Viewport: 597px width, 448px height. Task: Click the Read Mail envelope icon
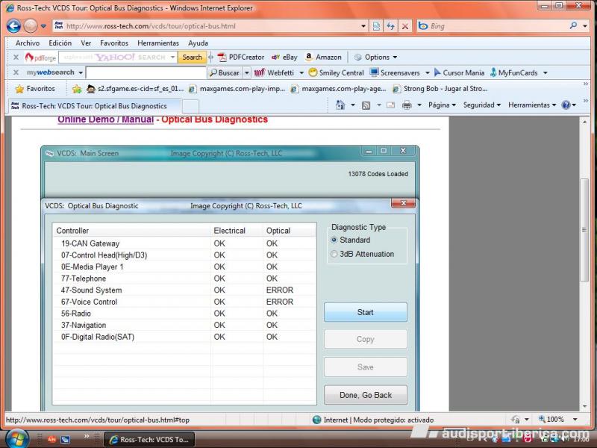[x=390, y=105]
